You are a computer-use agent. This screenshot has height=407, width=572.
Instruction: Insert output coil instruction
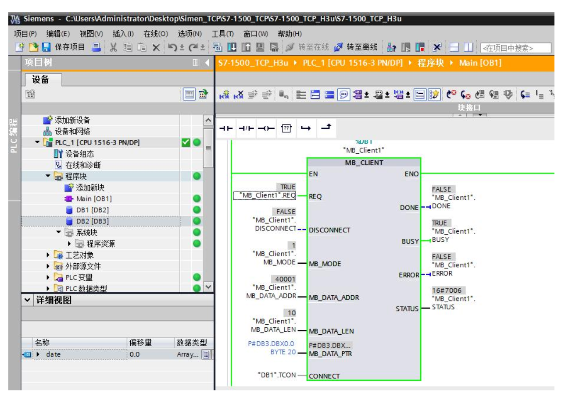(266, 128)
